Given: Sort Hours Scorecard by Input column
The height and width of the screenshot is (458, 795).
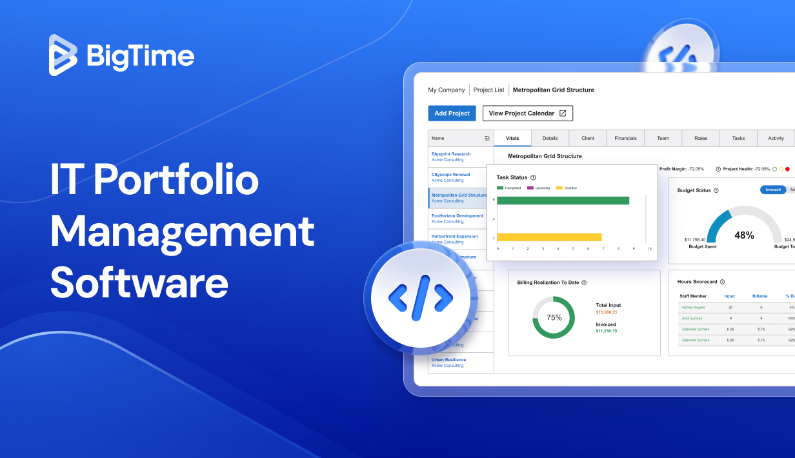Looking at the screenshot, I should coord(729,296).
